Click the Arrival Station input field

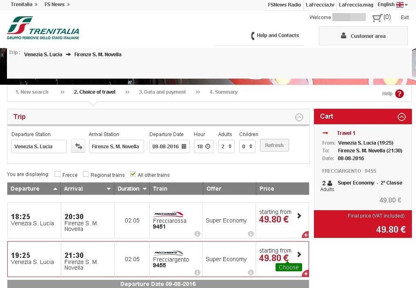(x=116, y=146)
